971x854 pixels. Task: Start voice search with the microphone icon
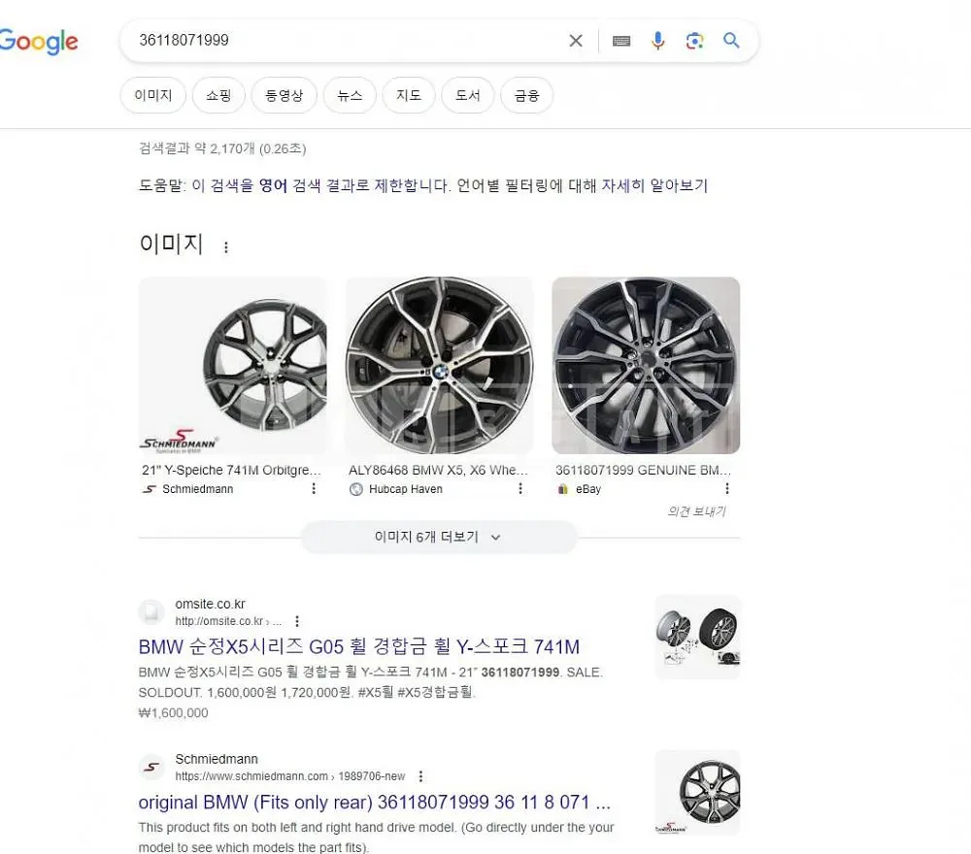(x=657, y=41)
